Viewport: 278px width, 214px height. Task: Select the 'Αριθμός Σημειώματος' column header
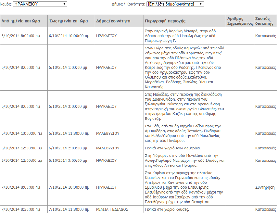240,21
